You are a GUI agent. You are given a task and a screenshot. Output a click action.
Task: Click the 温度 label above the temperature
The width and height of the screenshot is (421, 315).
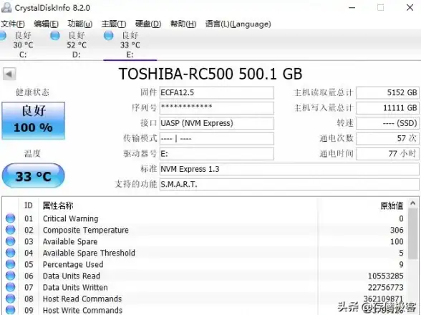point(32,154)
